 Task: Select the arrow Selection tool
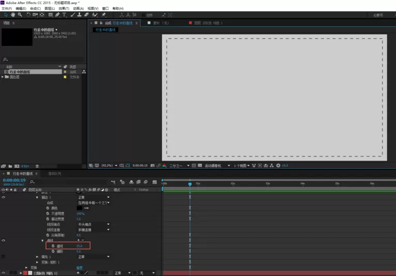pyautogui.click(x=6, y=15)
